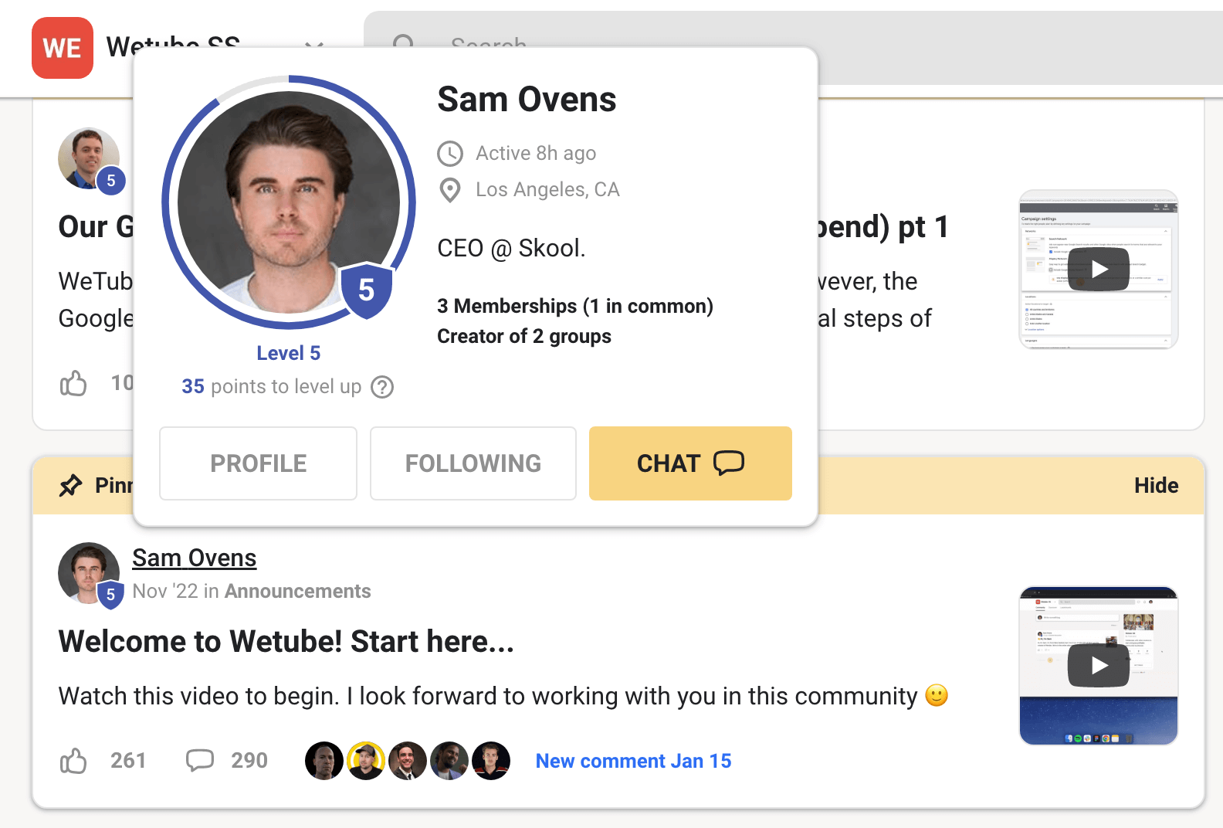Image resolution: width=1223 pixels, height=828 pixels.
Task: Hide the pinned announcement banner
Action: (x=1156, y=485)
